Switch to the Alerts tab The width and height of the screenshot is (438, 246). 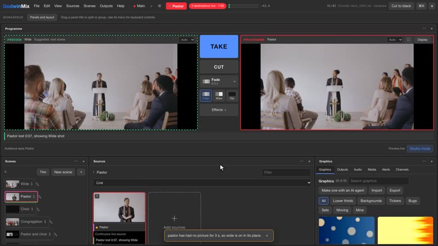click(x=386, y=169)
